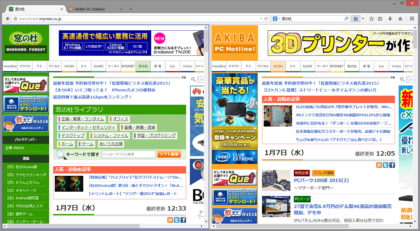Click the Intel Club Extreme campaign banner
The width and height of the screenshot is (420, 231).
coord(235,118)
